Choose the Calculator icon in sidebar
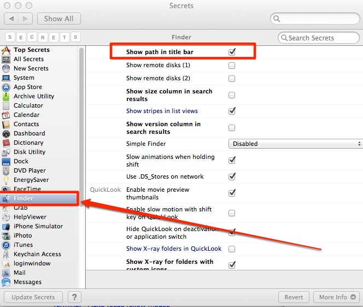The height and width of the screenshot is (307, 363). coord(6,105)
